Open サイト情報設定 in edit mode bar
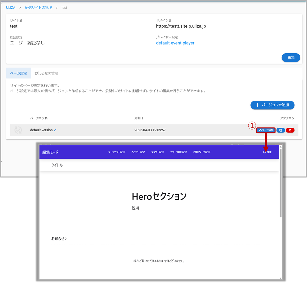Image resolution: width=307 pixels, height=283 pixels. coord(178,152)
